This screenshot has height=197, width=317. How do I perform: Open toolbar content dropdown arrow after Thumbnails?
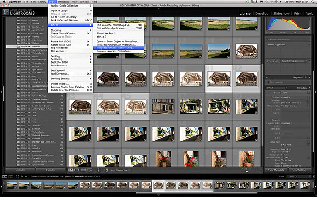click(x=261, y=170)
